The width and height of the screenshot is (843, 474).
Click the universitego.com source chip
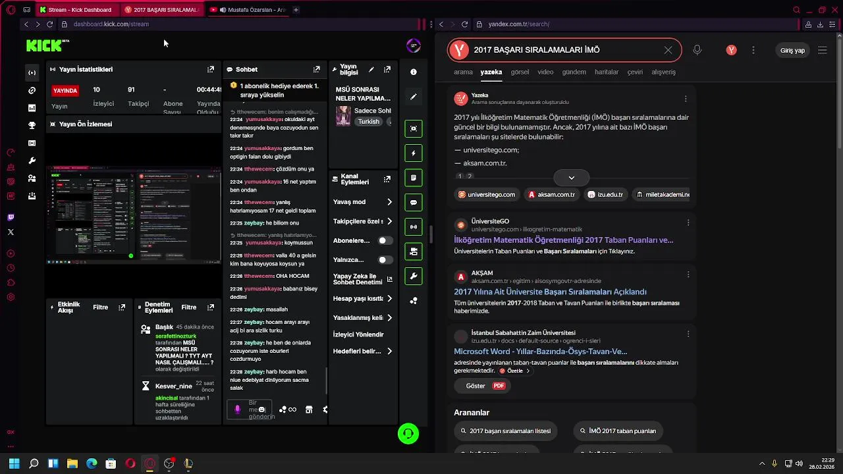click(487, 194)
